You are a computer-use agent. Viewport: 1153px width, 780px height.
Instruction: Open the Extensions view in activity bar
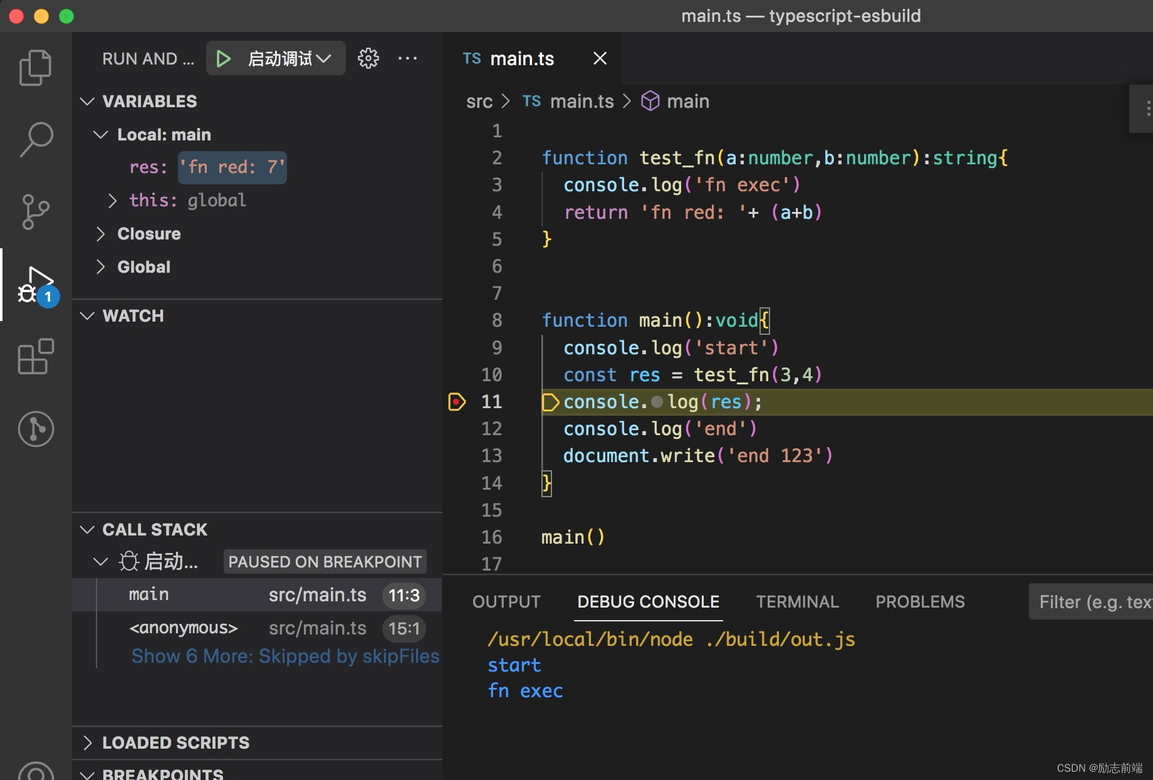[x=36, y=357]
